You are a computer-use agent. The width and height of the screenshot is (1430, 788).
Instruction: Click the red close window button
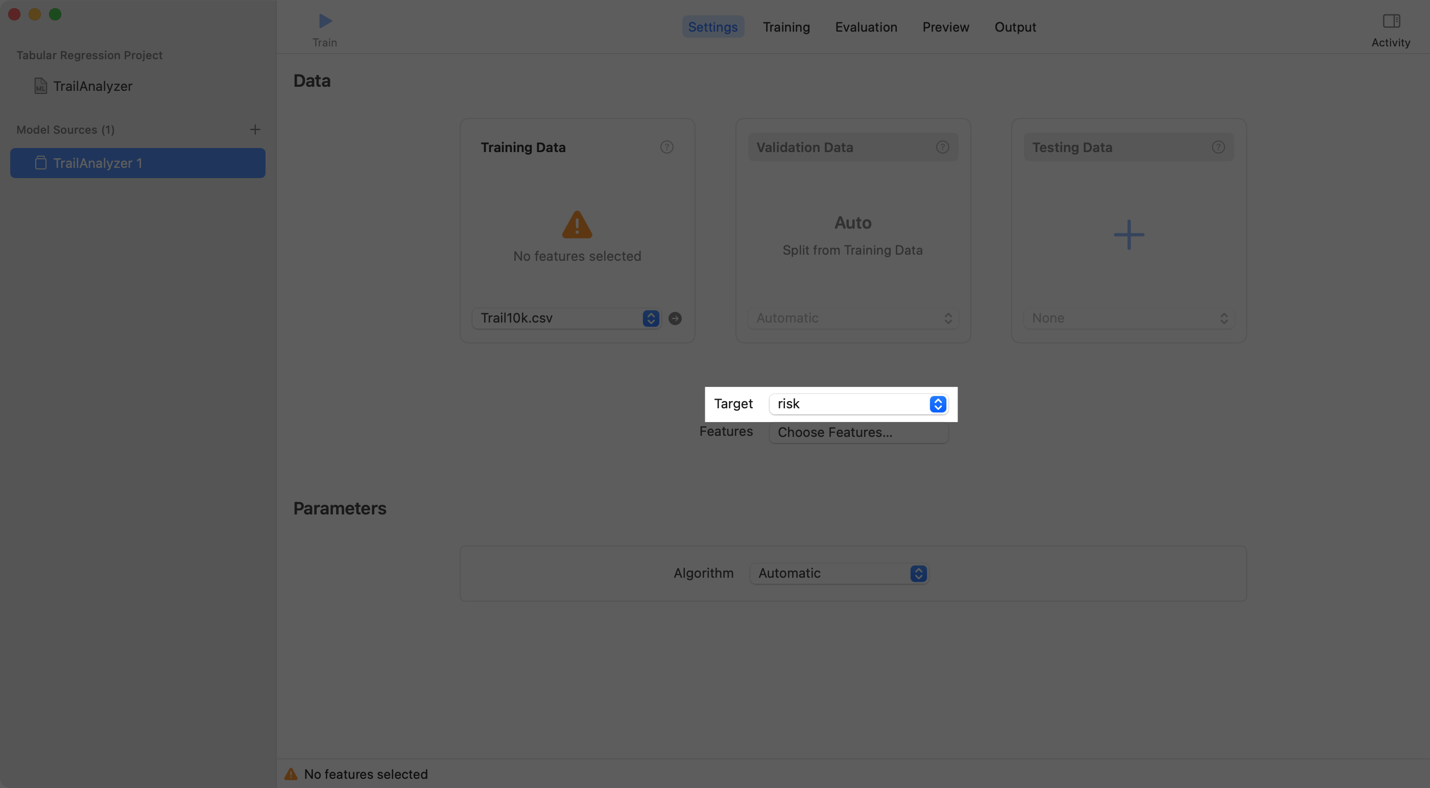[14, 14]
